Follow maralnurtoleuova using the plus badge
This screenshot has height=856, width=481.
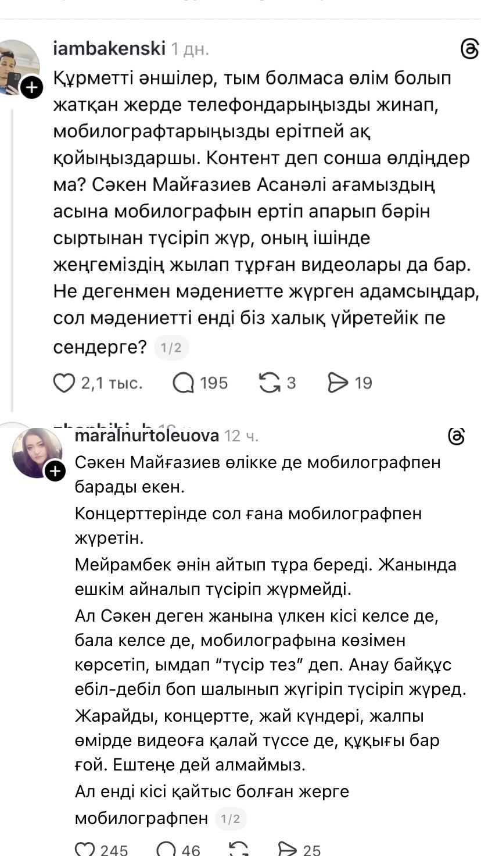55,470
